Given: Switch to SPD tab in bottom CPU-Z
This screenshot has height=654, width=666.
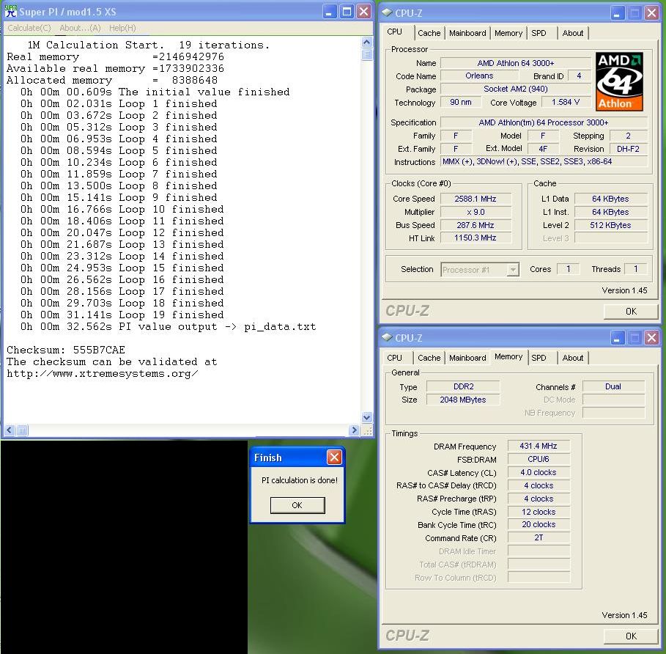Looking at the screenshot, I should coord(539,358).
